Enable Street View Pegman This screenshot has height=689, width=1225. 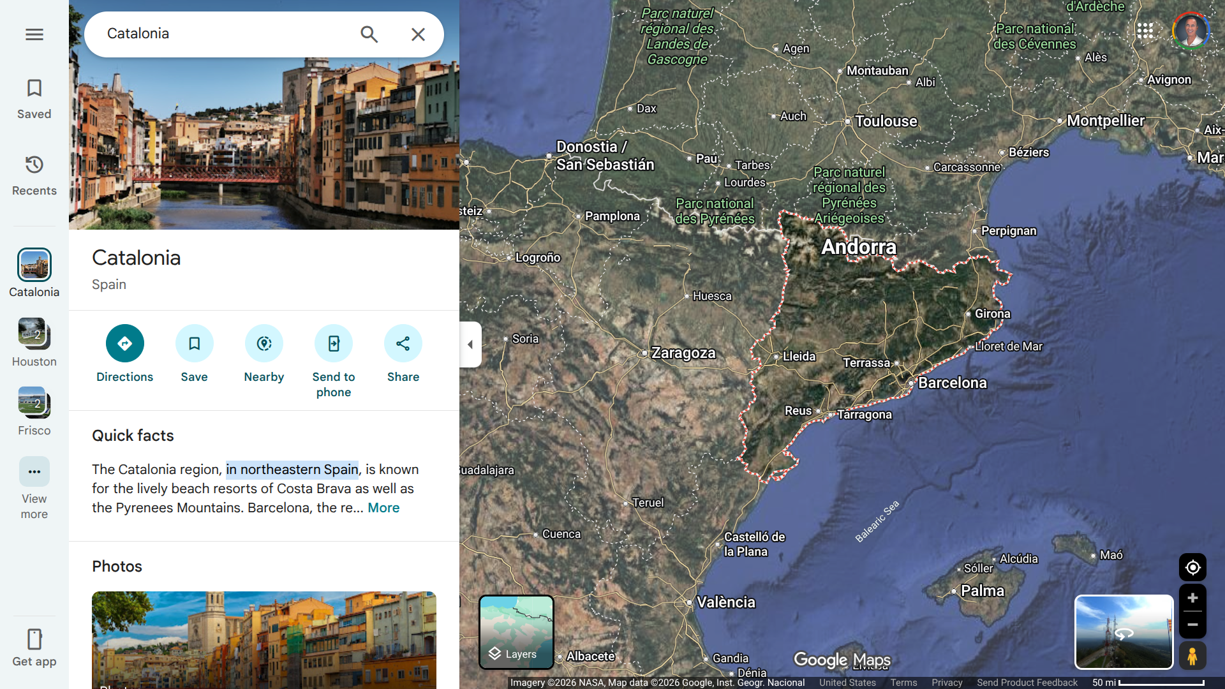(x=1192, y=656)
